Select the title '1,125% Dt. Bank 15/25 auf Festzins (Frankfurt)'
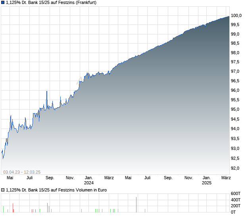This screenshot has width=246, height=216. [x=51, y=2]
